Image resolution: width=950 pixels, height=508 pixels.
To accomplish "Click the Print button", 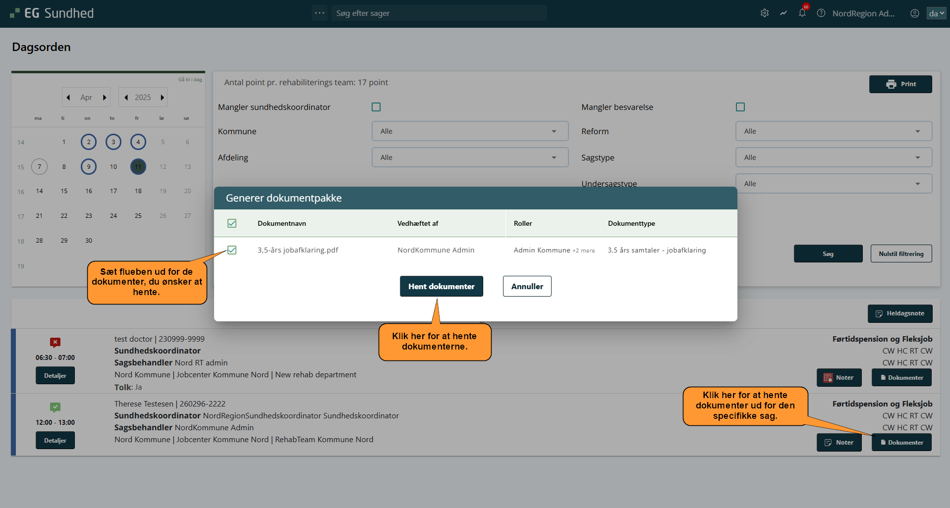I will pos(900,84).
